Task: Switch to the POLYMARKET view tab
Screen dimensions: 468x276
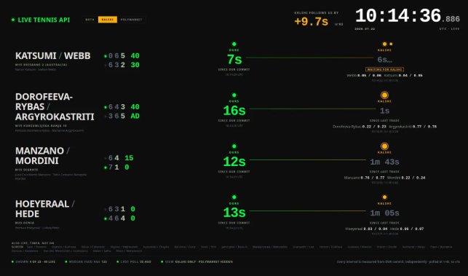Action: (x=131, y=20)
